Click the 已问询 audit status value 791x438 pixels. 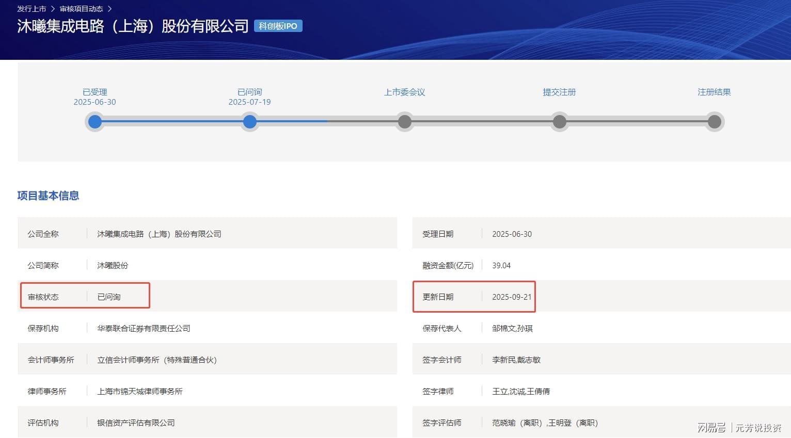click(x=109, y=297)
